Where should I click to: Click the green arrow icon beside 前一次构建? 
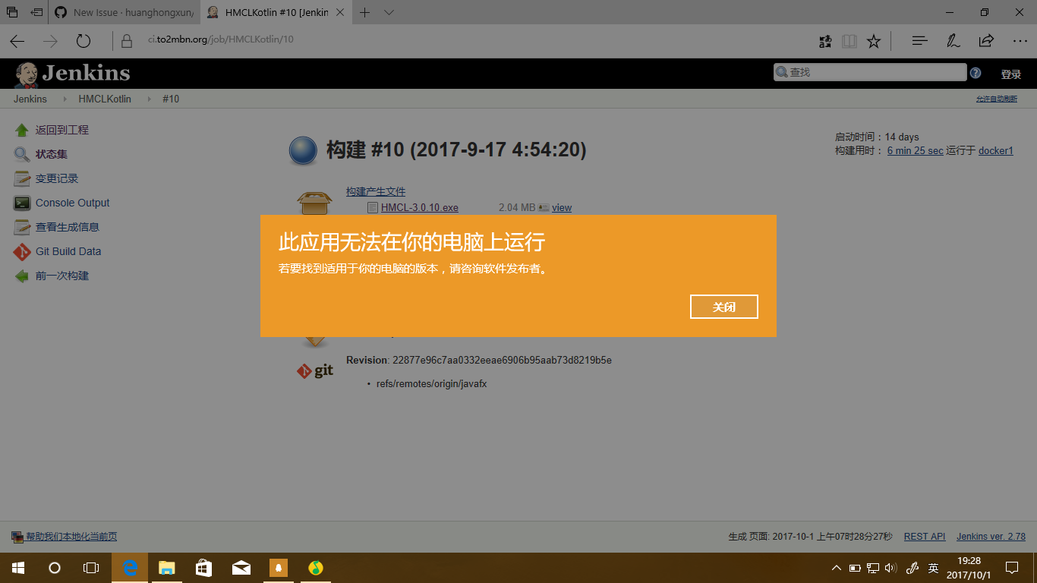(22, 276)
